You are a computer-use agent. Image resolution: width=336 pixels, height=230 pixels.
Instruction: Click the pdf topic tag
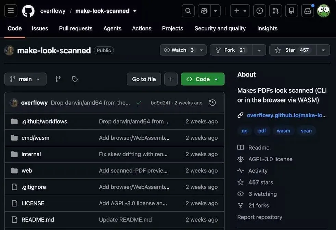262,131
